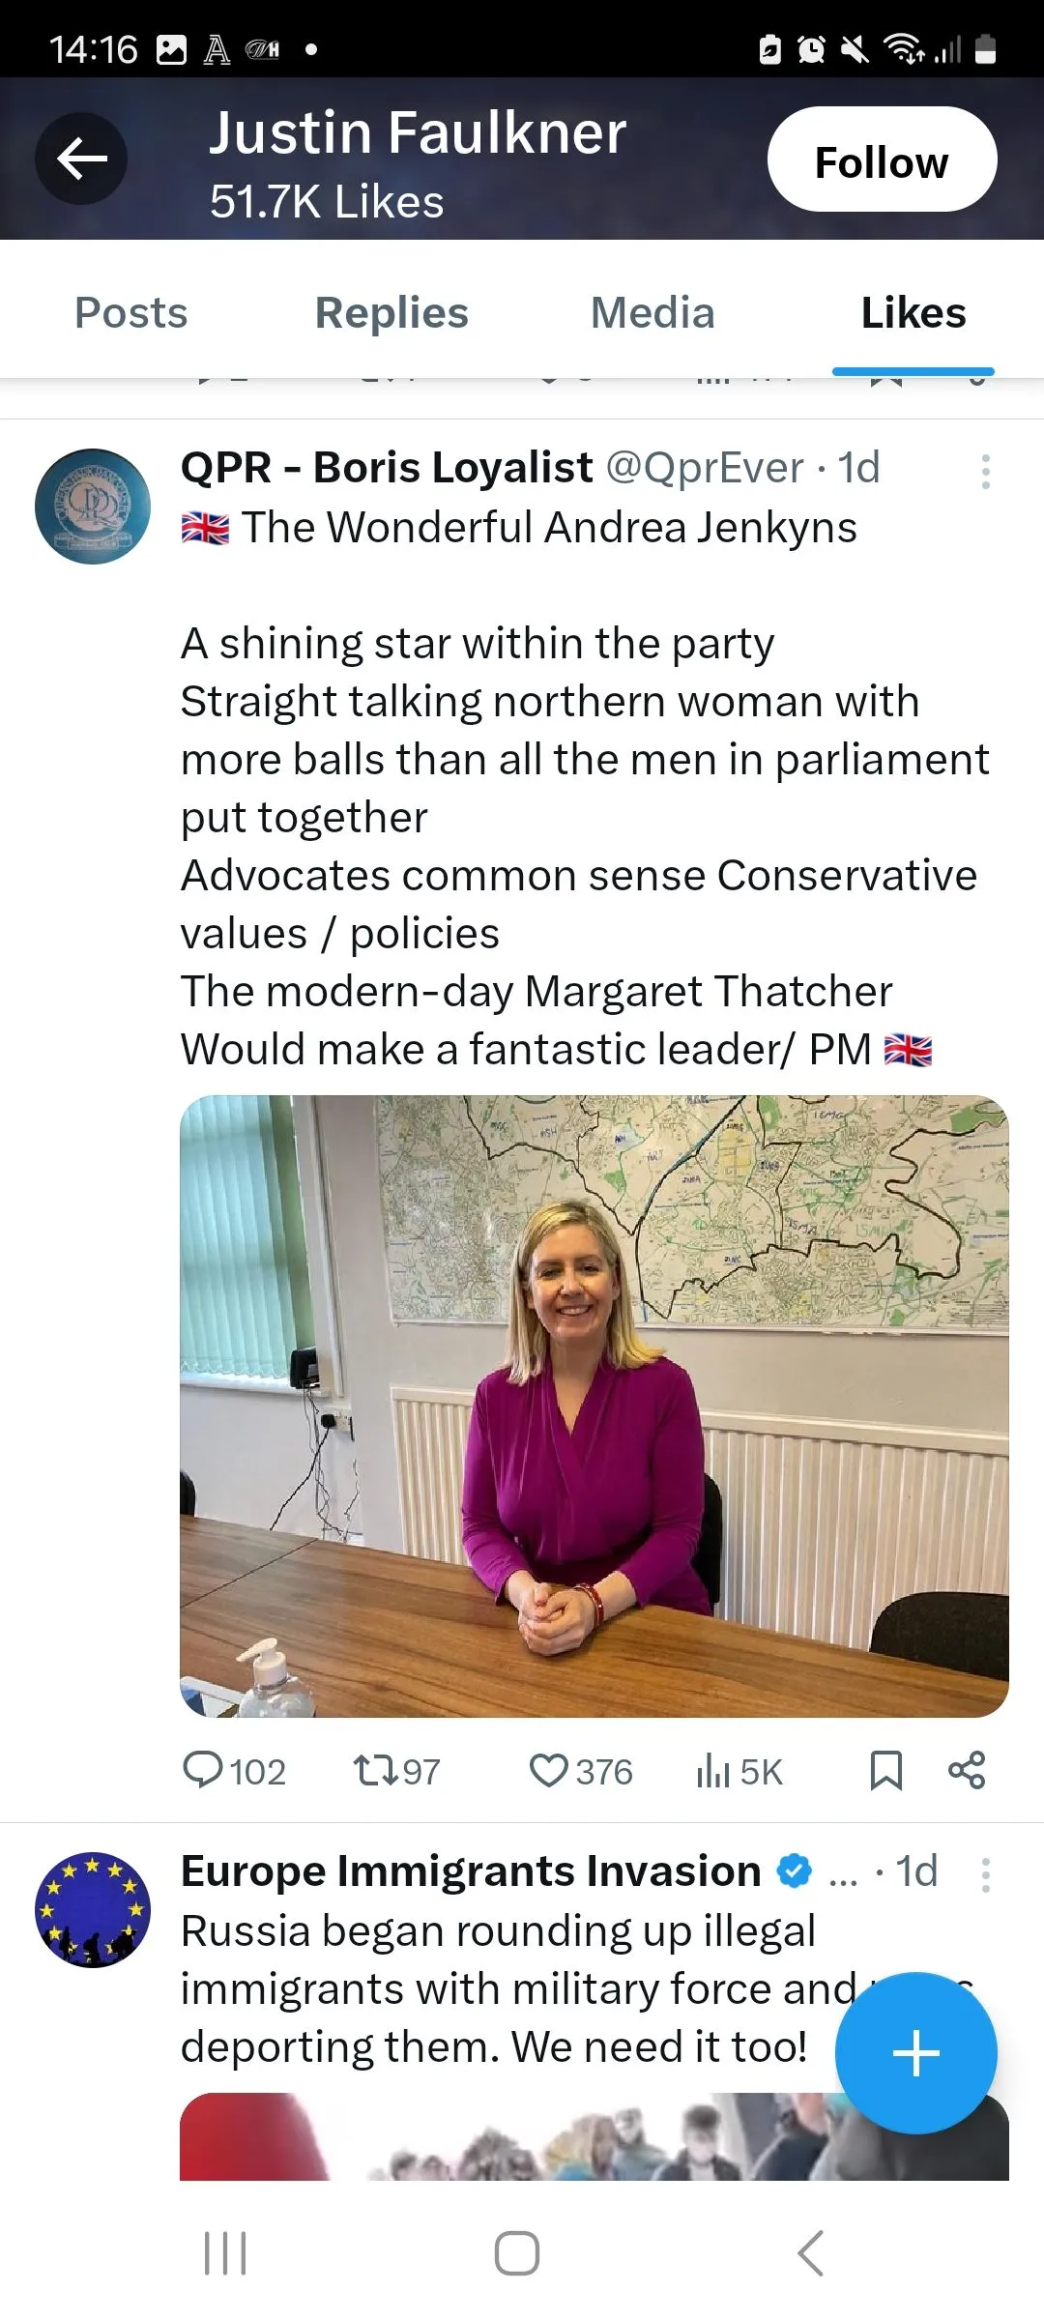Switch to the Posts tab

131,313
